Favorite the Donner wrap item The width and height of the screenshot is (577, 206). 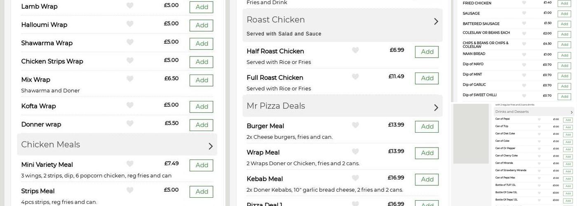point(130,124)
